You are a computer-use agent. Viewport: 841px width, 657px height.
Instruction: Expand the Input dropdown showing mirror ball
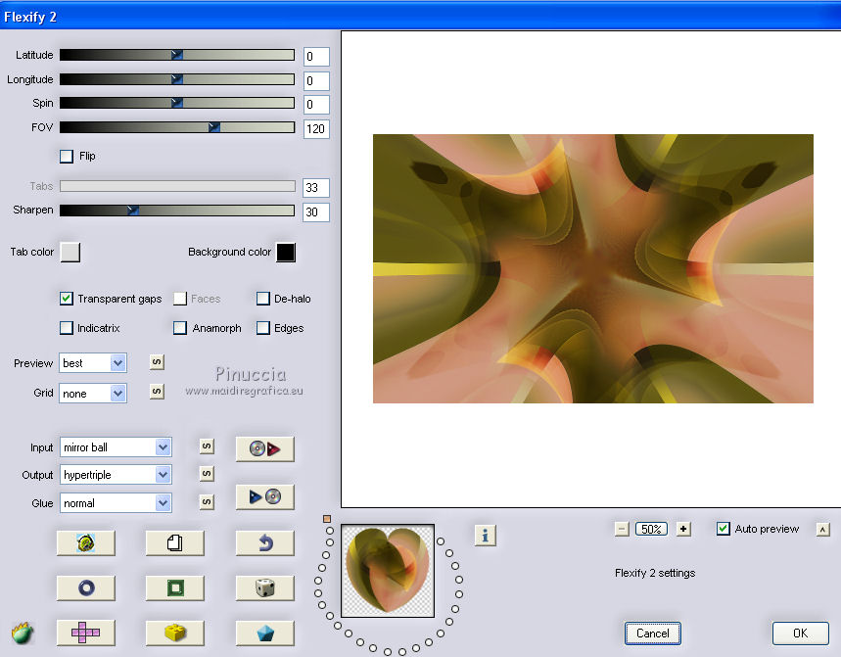(x=116, y=447)
